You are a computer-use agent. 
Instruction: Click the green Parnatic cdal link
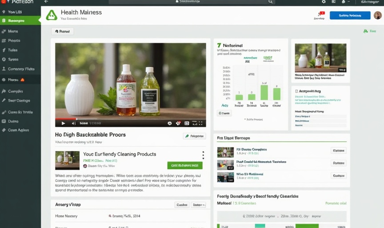tap(336, 203)
